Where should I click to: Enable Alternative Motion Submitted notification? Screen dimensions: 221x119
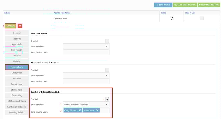tap(107, 70)
